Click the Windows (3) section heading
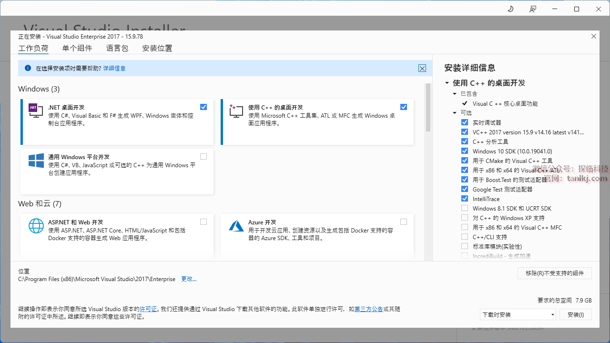610x343 pixels. pos(39,89)
